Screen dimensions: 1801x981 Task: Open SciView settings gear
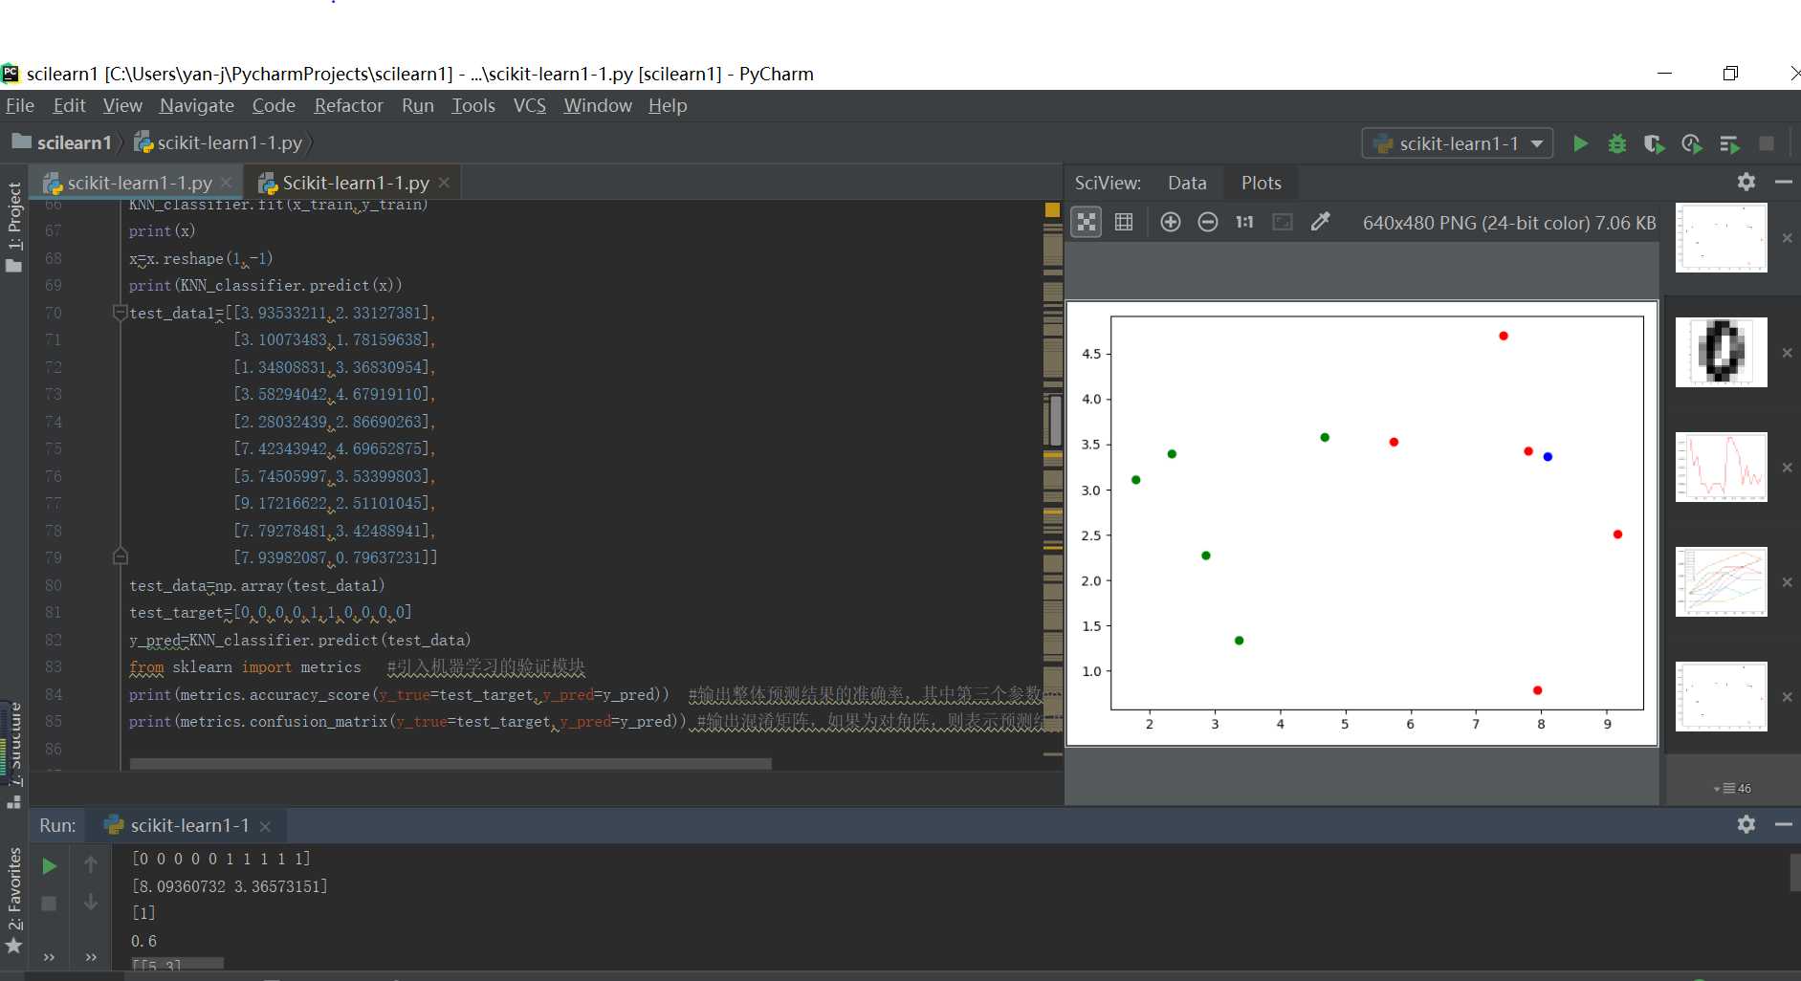pos(1746,182)
